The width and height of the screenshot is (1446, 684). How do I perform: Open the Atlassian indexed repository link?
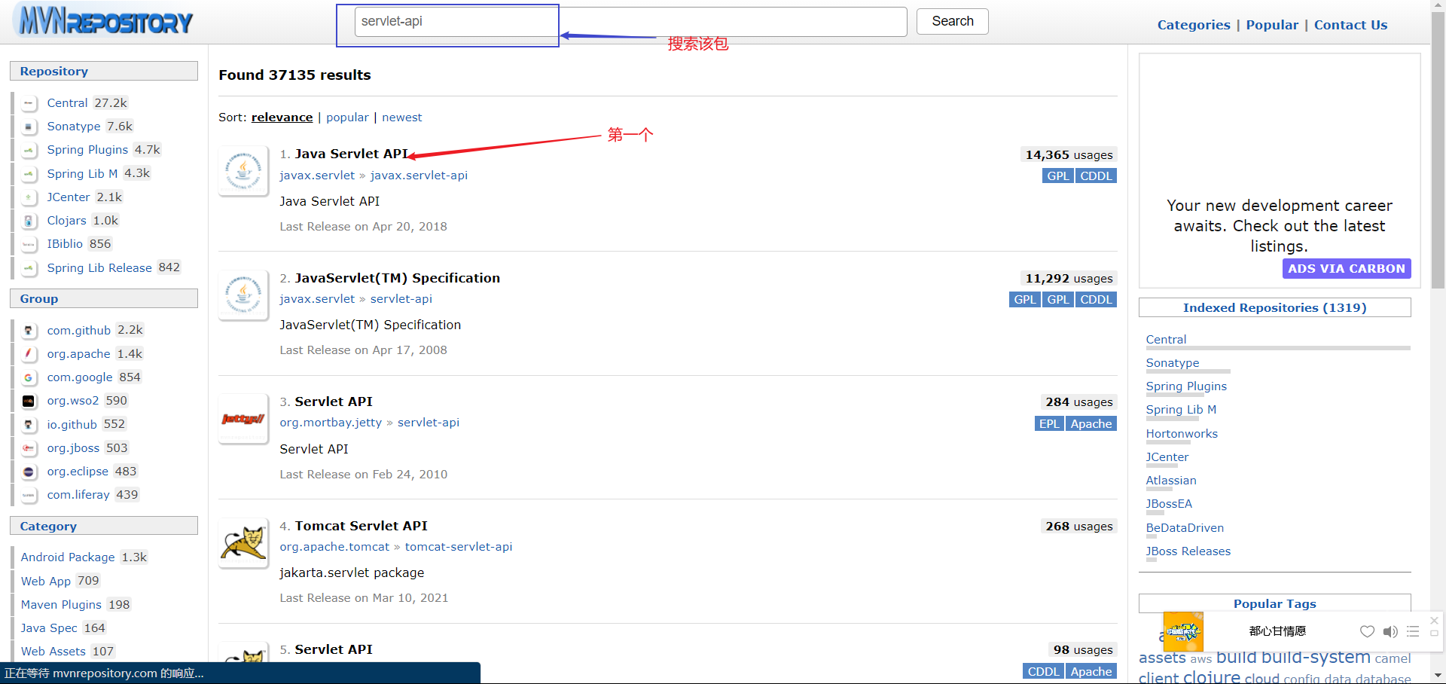[x=1171, y=481]
